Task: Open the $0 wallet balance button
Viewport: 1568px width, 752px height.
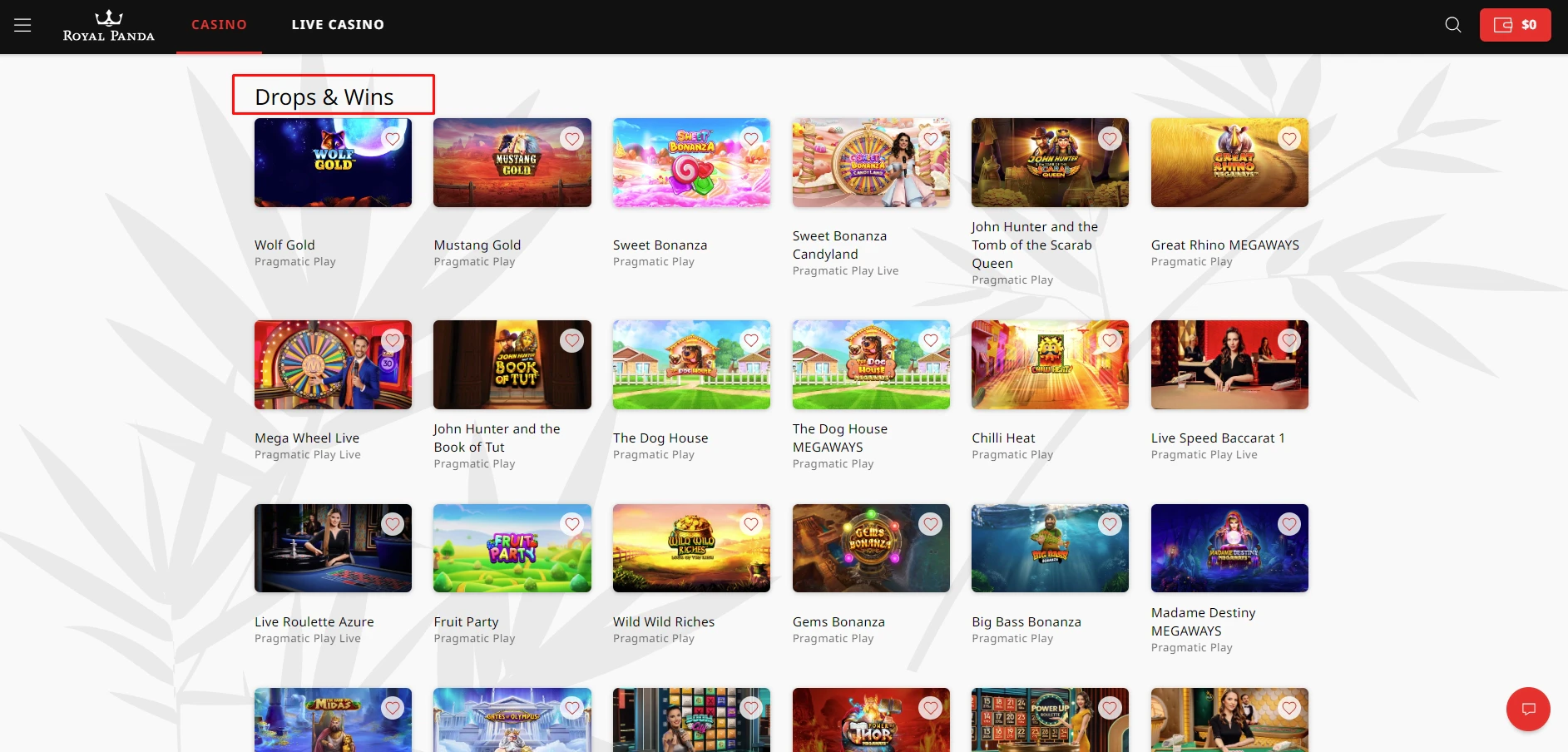Action: pyautogui.click(x=1515, y=25)
